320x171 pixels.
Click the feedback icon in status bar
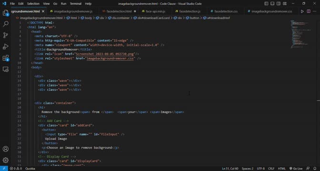click(308, 169)
